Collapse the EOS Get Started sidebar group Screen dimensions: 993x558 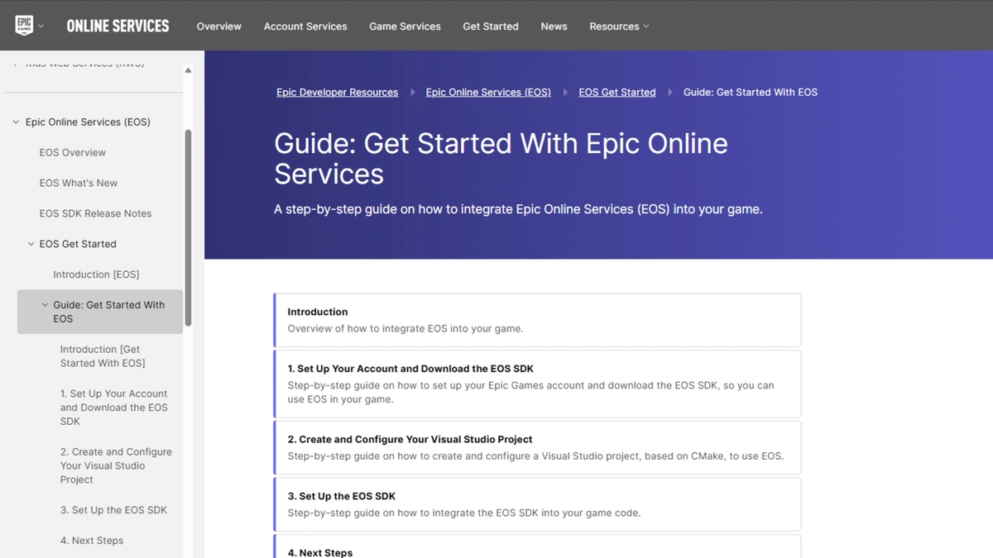tap(31, 244)
